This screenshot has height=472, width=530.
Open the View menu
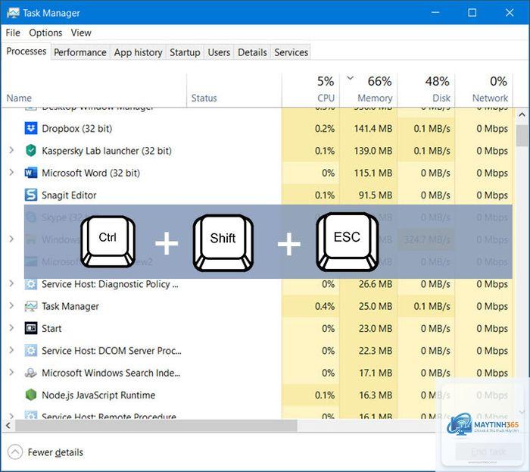81,33
